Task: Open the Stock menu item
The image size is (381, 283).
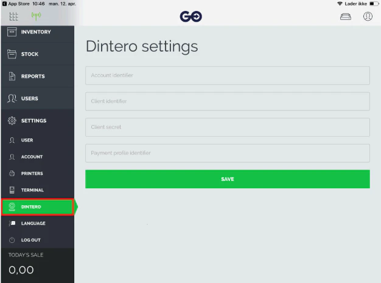Action: click(x=38, y=54)
